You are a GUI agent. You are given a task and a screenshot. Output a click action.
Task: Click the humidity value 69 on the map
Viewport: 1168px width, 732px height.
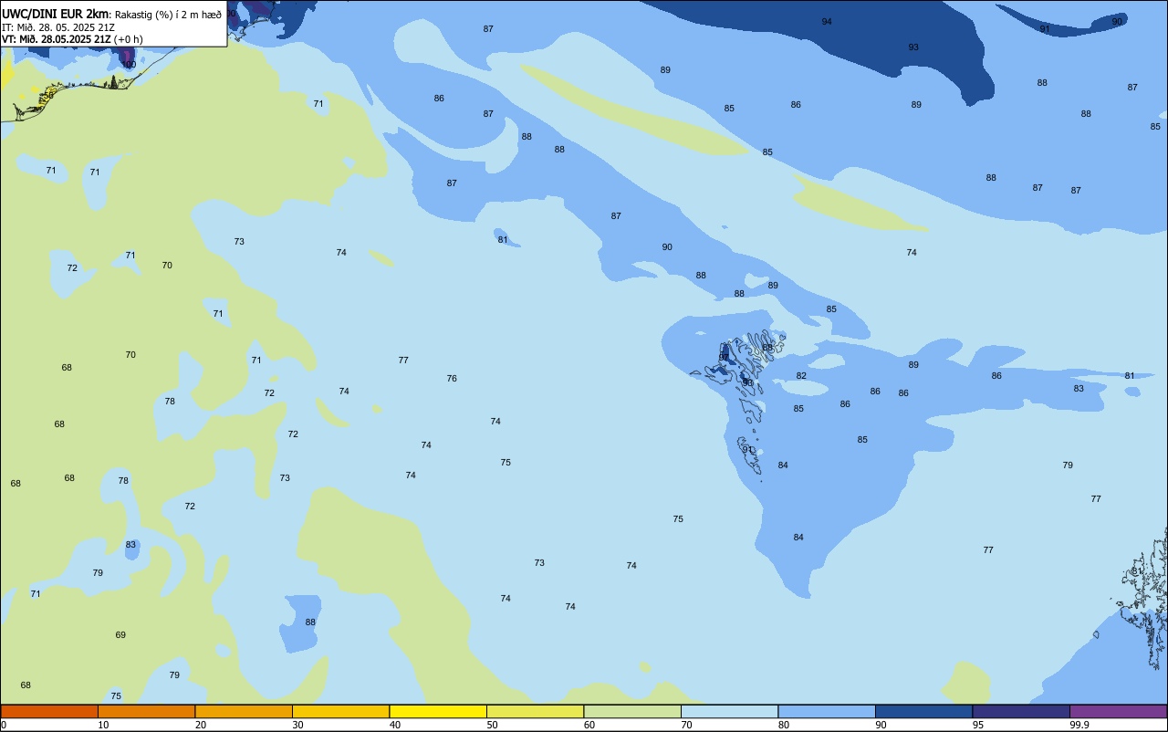(120, 634)
